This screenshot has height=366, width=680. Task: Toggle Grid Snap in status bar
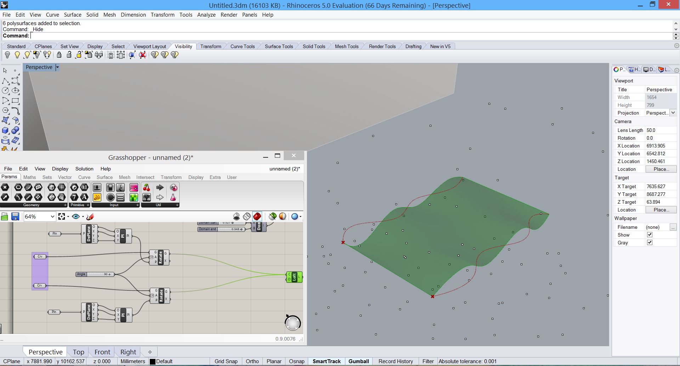click(226, 361)
